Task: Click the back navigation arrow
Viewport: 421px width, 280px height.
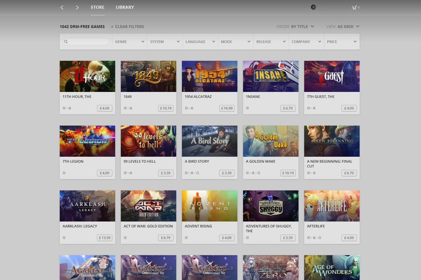Action: [62, 7]
